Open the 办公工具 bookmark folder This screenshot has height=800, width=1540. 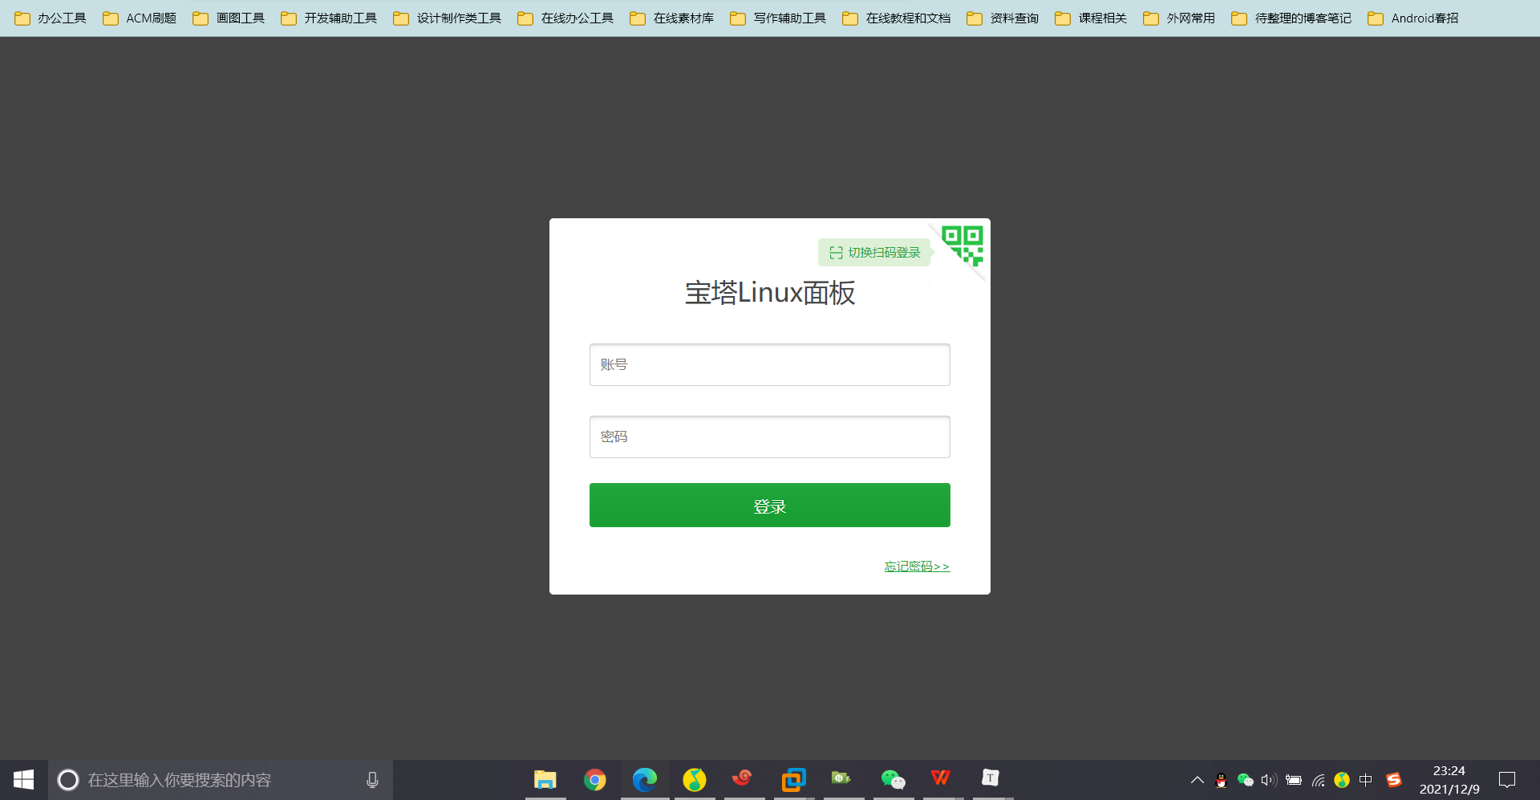pyautogui.click(x=51, y=18)
